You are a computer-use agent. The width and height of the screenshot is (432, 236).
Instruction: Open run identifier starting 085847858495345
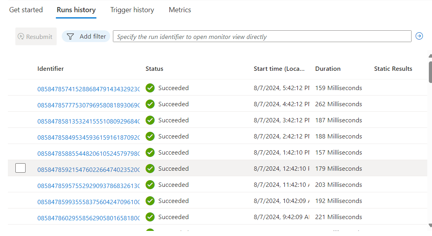(89, 137)
